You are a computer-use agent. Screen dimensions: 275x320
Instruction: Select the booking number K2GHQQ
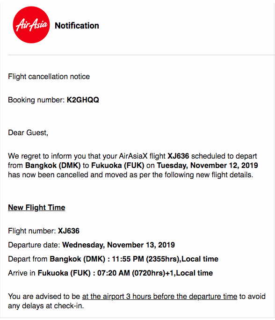pyautogui.click(x=83, y=100)
